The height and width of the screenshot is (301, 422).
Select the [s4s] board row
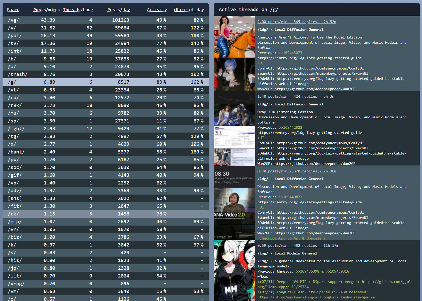pos(106,198)
